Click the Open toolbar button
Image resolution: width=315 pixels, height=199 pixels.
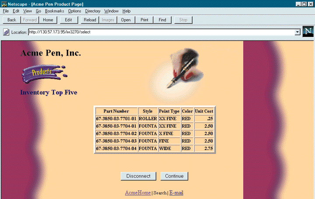click(x=126, y=20)
